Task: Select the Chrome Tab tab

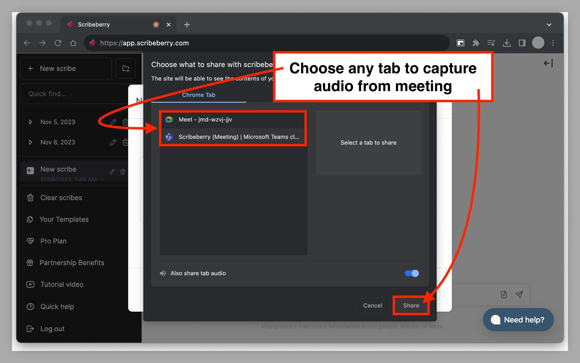Action: (199, 95)
